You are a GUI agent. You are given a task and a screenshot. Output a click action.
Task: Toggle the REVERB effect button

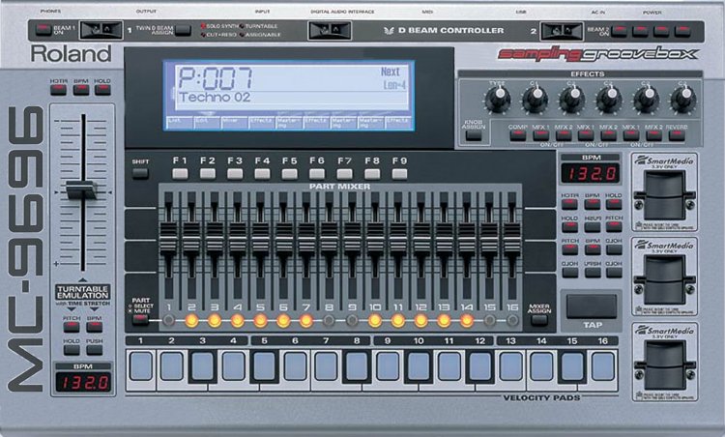[x=677, y=135]
